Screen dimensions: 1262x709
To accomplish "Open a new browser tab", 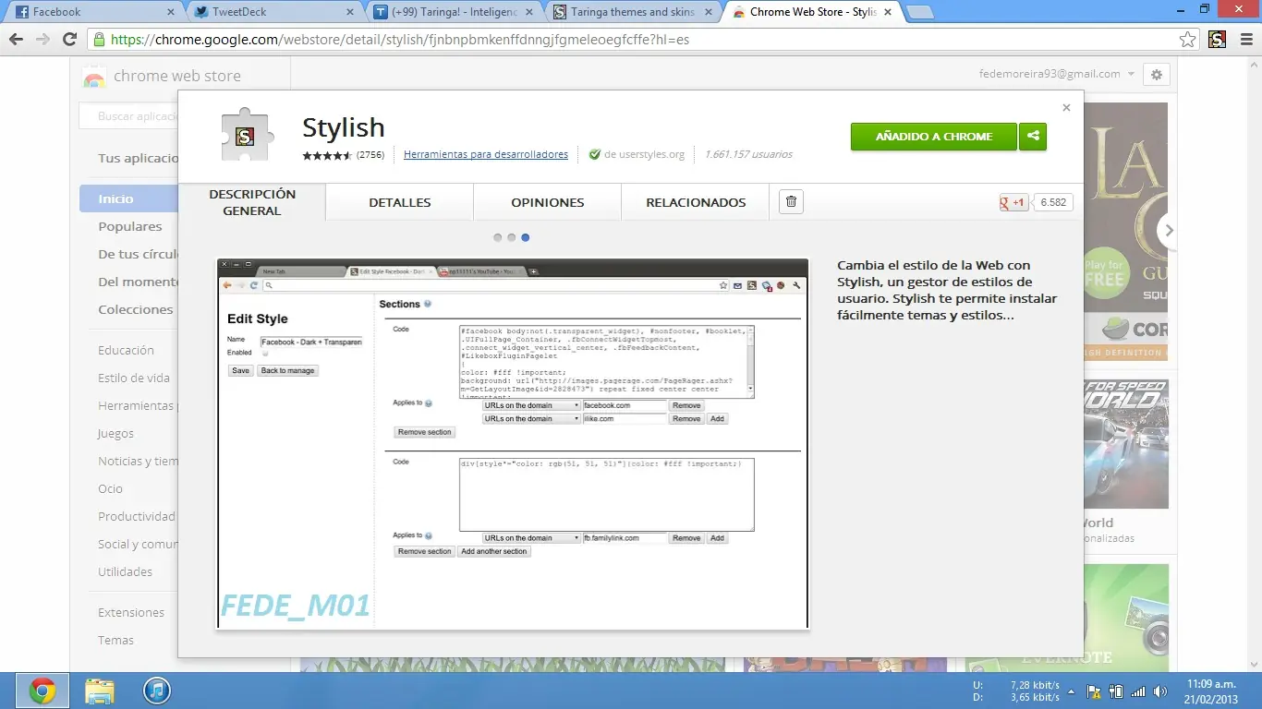I will (x=919, y=12).
